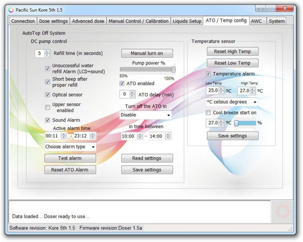This screenshot has width=303, height=242.
Task: Lower the High Temp value spinner down
Action: coord(252,92)
